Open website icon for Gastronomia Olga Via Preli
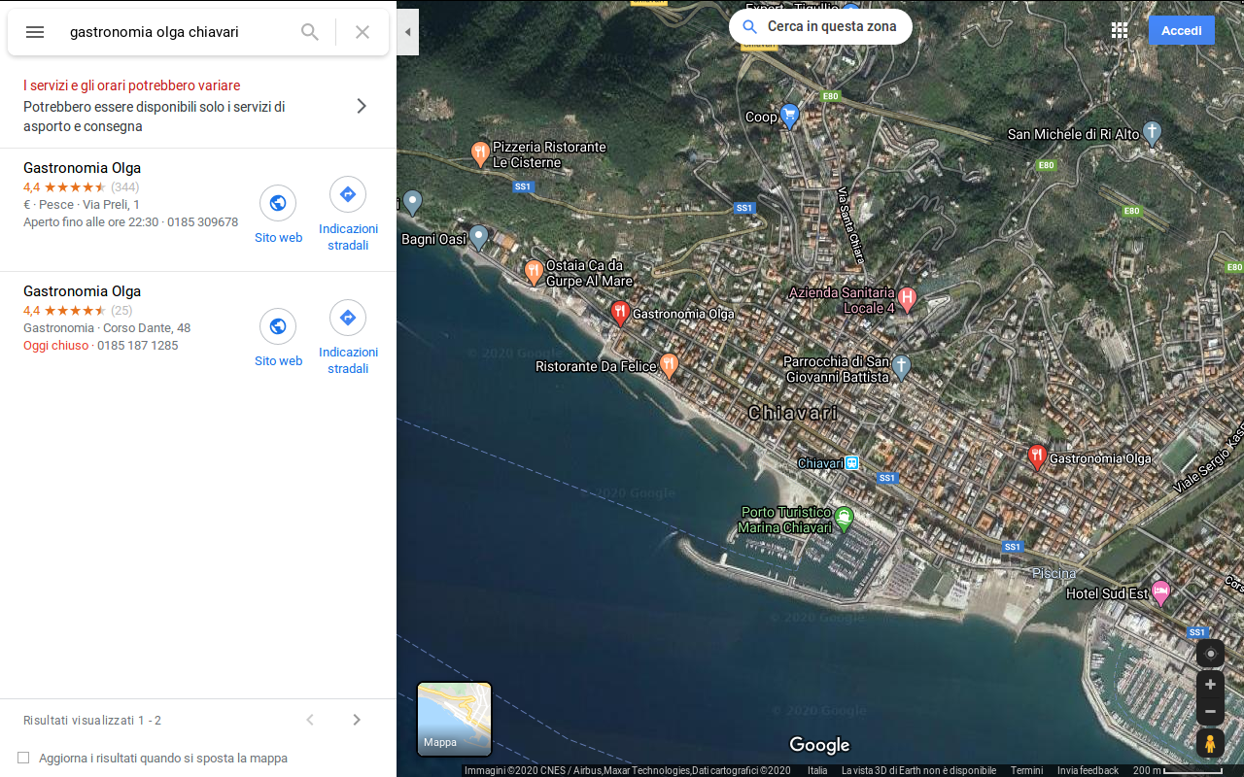The height and width of the screenshot is (777, 1244). pos(278,203)
